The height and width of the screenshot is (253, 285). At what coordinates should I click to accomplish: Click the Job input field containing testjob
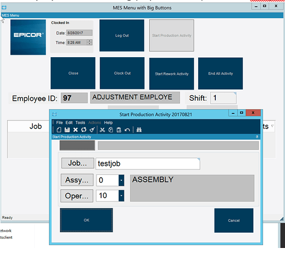(148, 163)
